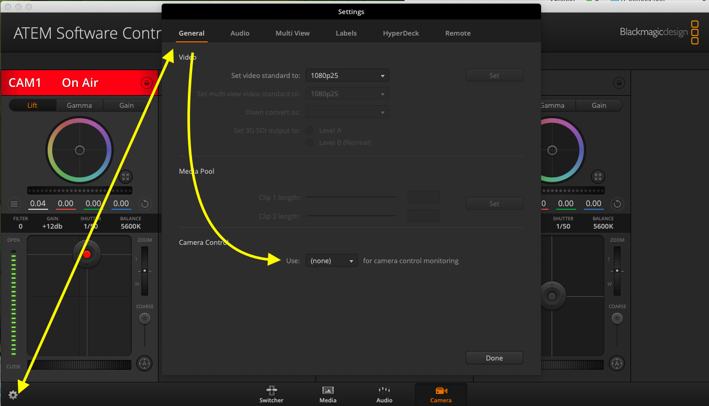Screen dimensions: 709x406
Task: Click CAM1 focus wheel strip
Action: [80, 365]
